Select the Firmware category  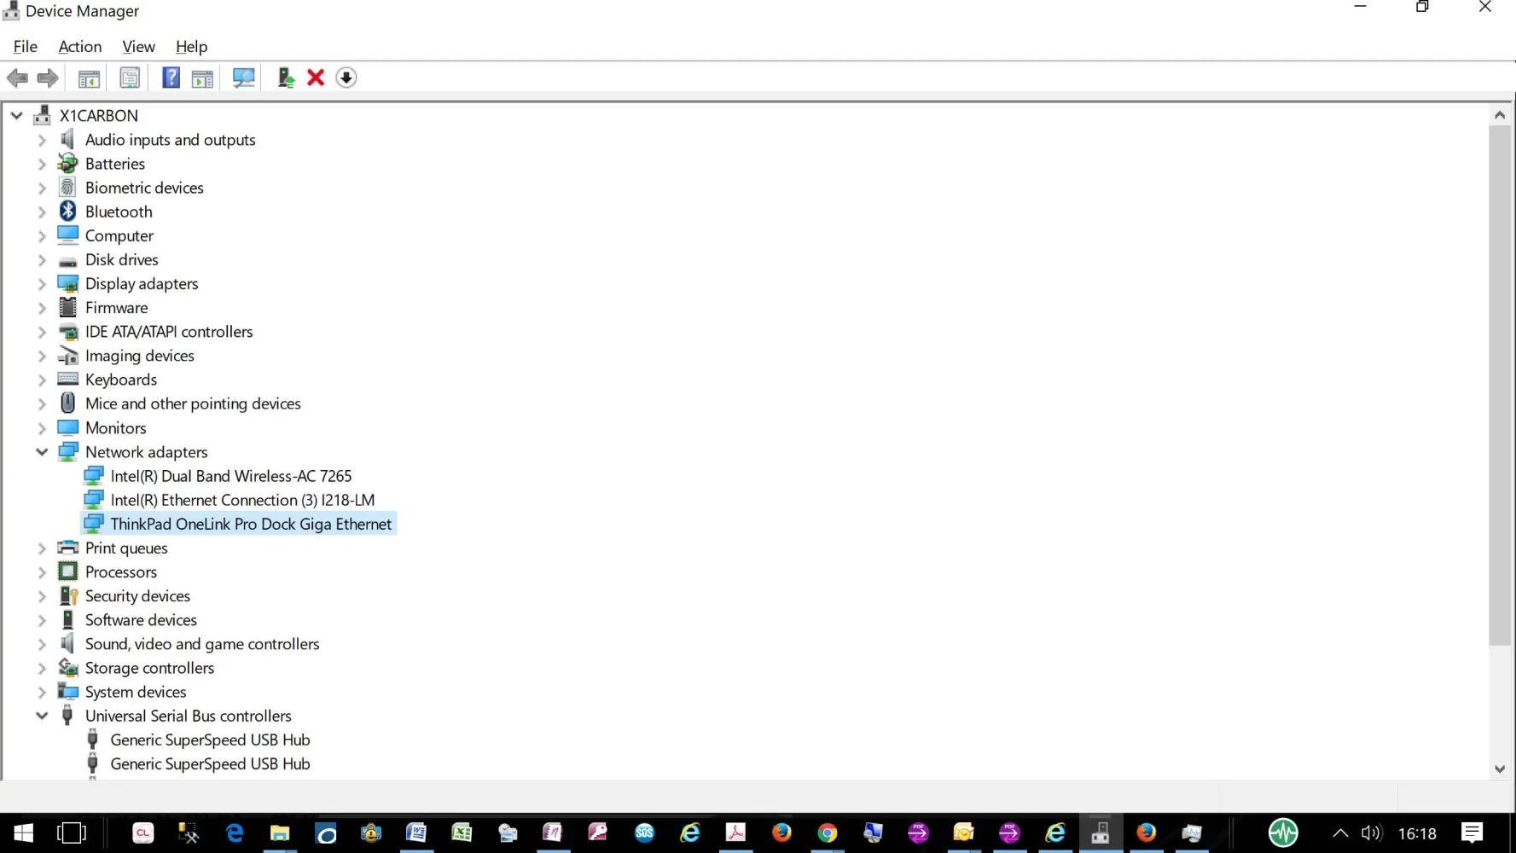click(x=116, y=308)
